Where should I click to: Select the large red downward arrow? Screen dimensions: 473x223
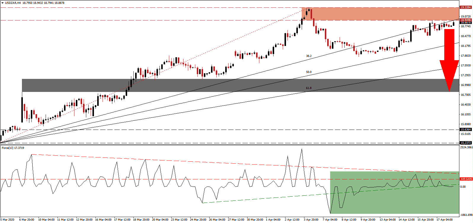tap(449, 59)
